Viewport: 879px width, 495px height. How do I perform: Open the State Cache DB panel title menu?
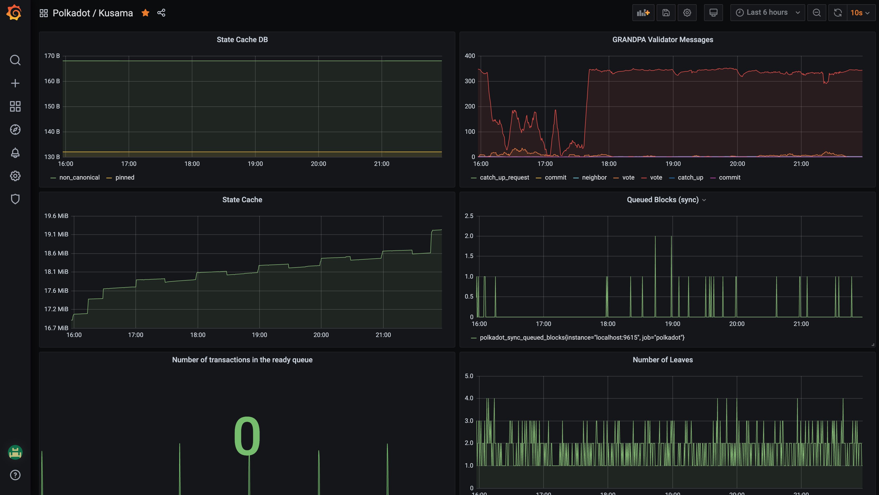242,39
